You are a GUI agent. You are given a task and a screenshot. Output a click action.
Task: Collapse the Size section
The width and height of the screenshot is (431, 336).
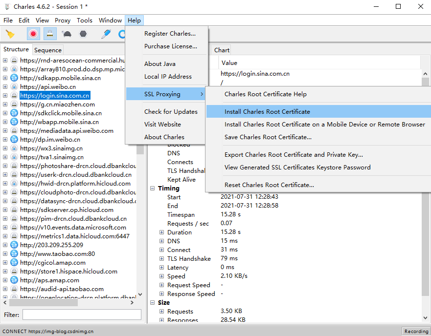[153, 302]
